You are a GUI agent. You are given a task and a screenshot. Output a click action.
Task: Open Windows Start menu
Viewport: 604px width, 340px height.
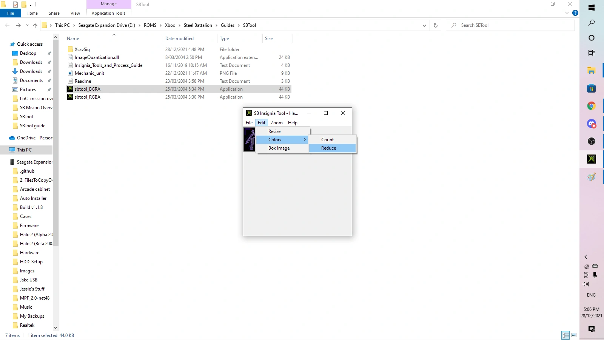pyautogui.click(x=592, y=8)
